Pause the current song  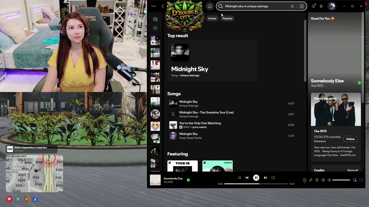[256, 178]
